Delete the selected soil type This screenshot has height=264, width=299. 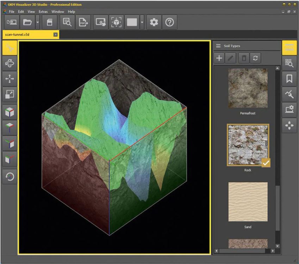coord(243,58)
